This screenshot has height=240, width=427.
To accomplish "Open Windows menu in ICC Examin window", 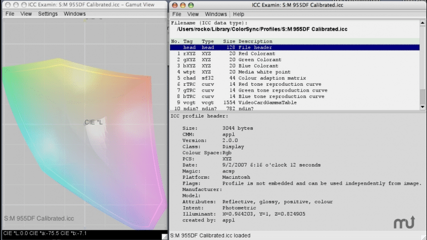I will click(216, 14).
